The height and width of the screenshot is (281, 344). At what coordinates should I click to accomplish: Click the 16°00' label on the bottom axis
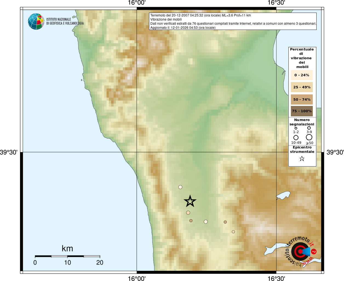click(137, 278)
